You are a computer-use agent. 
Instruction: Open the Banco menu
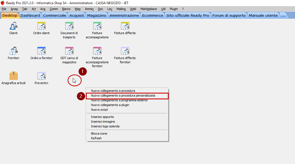tap(66, 9)
